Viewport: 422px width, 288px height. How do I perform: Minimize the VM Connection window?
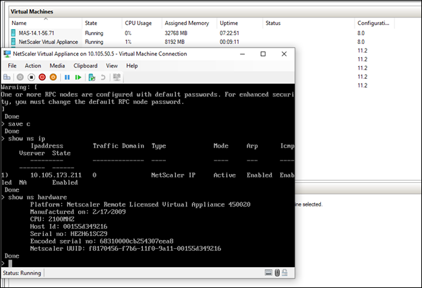242,54
